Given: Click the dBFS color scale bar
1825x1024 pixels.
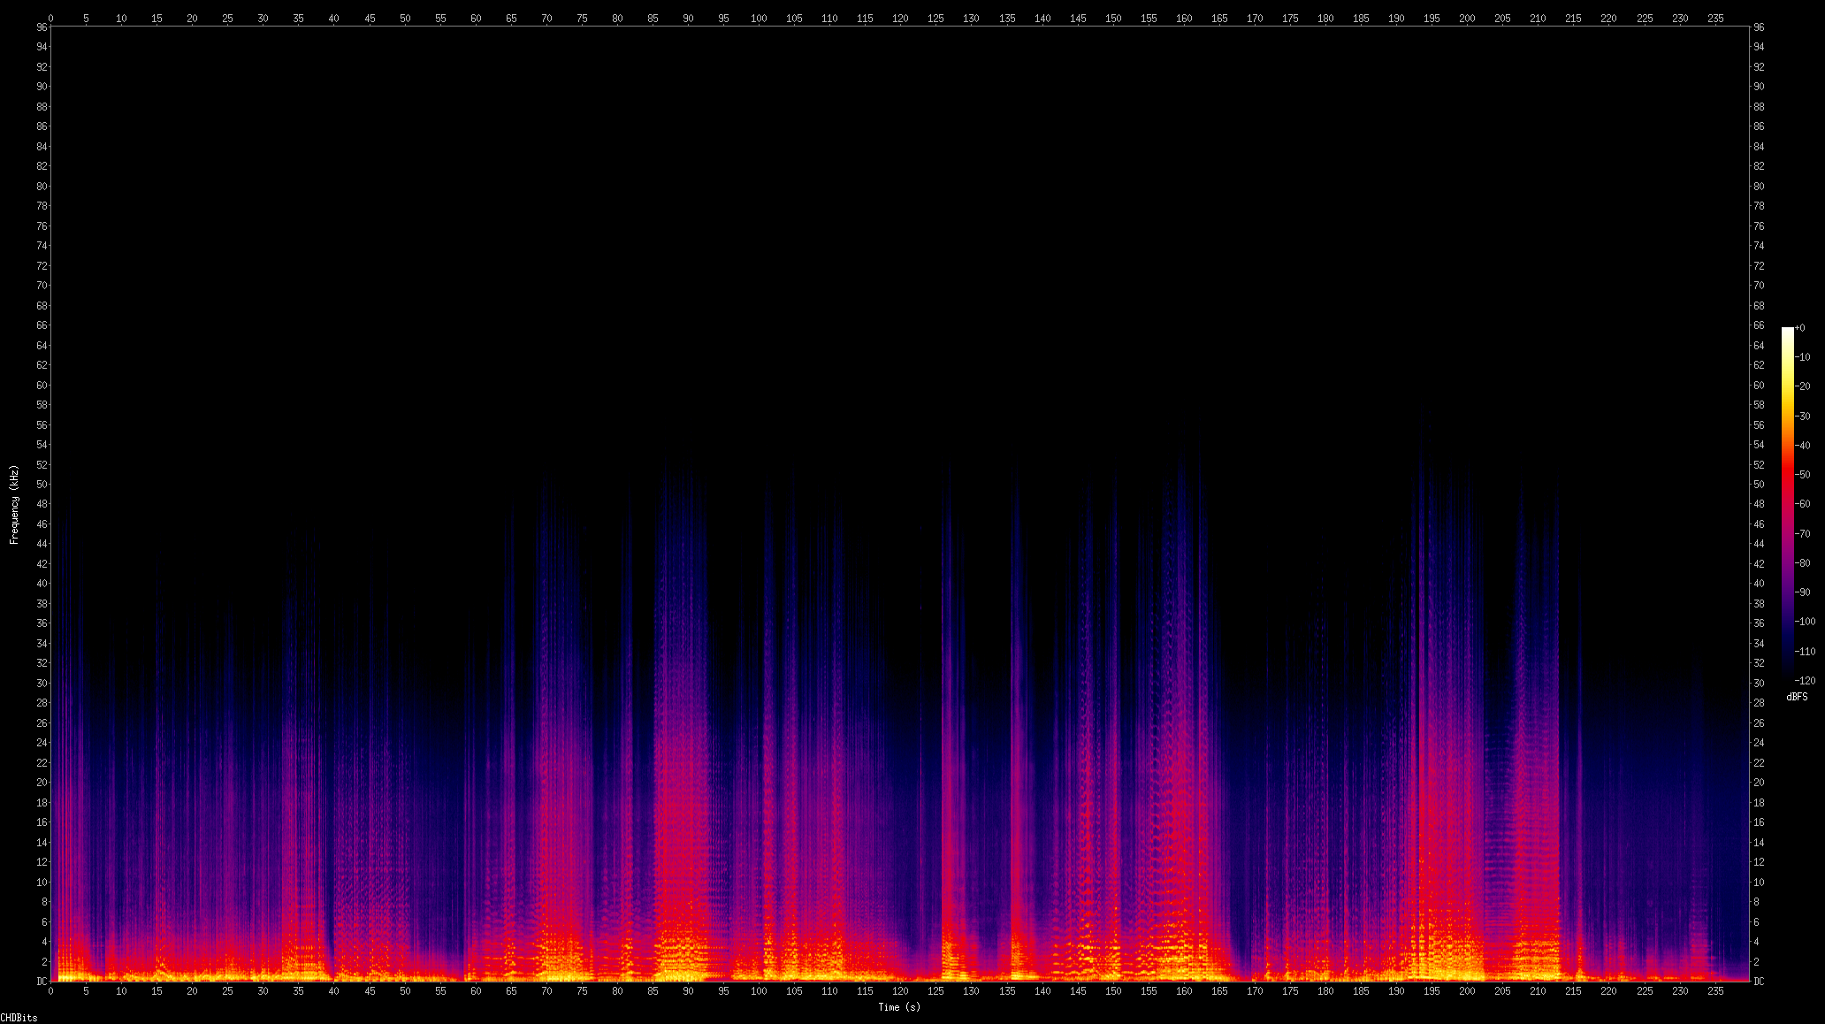Looking at the screenshot, I should 1787,504.
